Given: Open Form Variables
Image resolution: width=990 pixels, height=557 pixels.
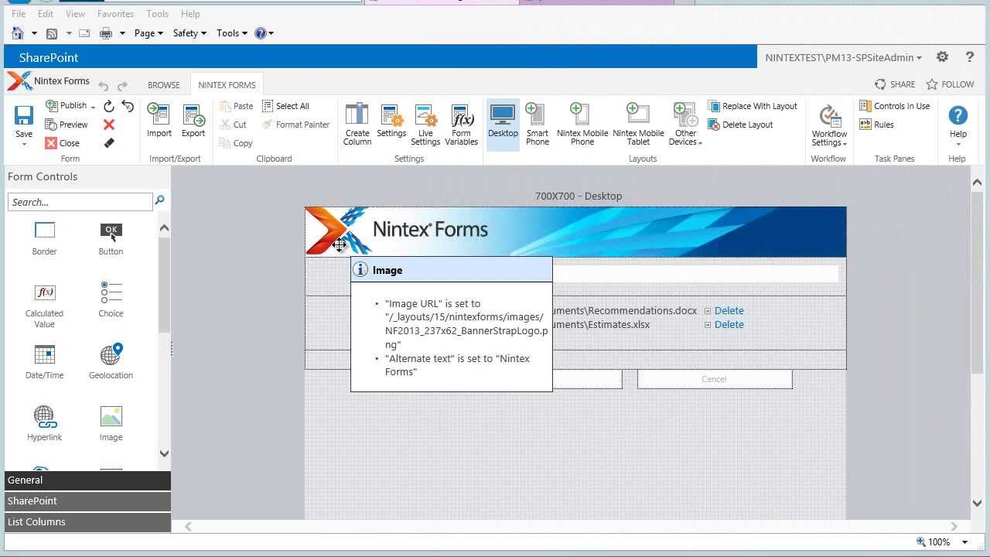Looking at the screenshot, I should [x=462, y=124].
